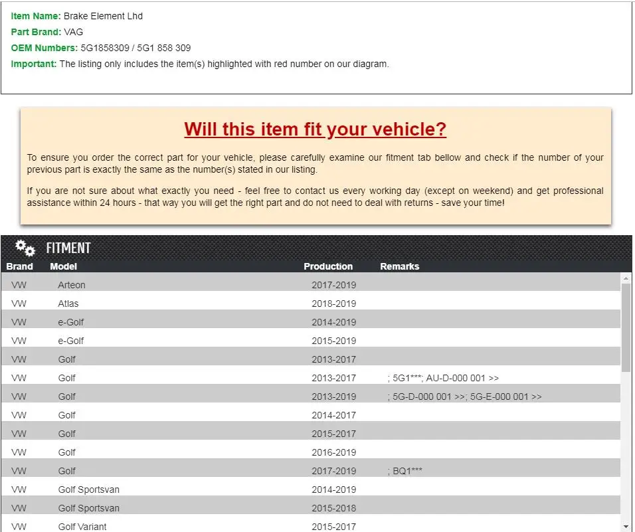Click Golf 2014-2017 production cell

(333, 415)
